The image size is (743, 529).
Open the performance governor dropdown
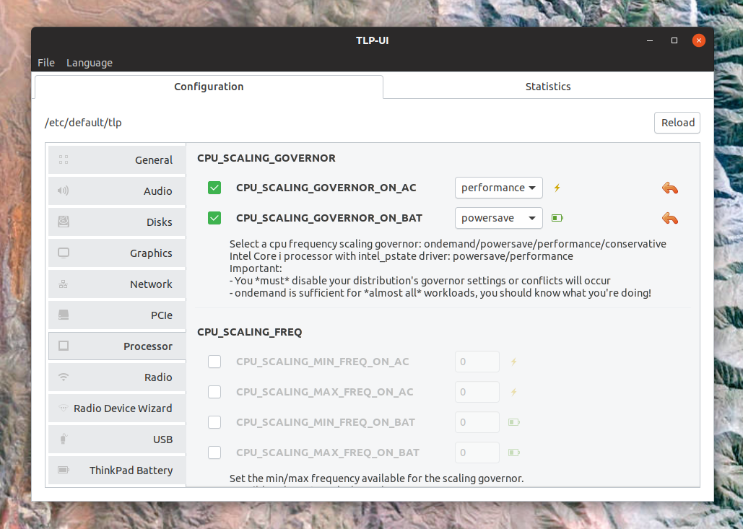pyautogui.click(x=498, y=188)
